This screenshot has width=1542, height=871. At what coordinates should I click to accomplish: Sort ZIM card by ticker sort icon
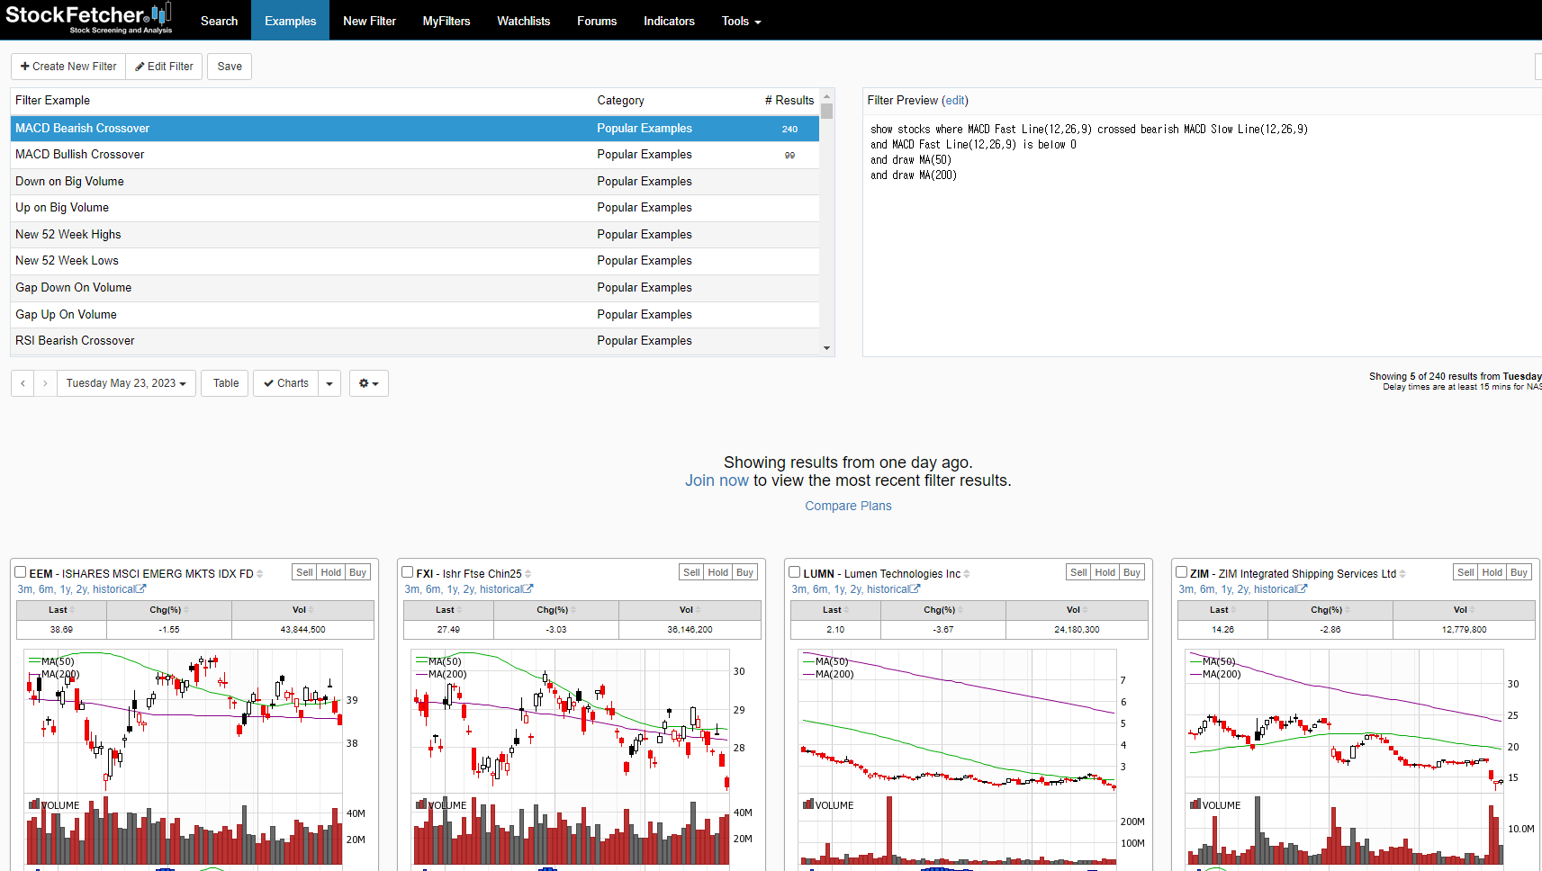point(1402,574)
